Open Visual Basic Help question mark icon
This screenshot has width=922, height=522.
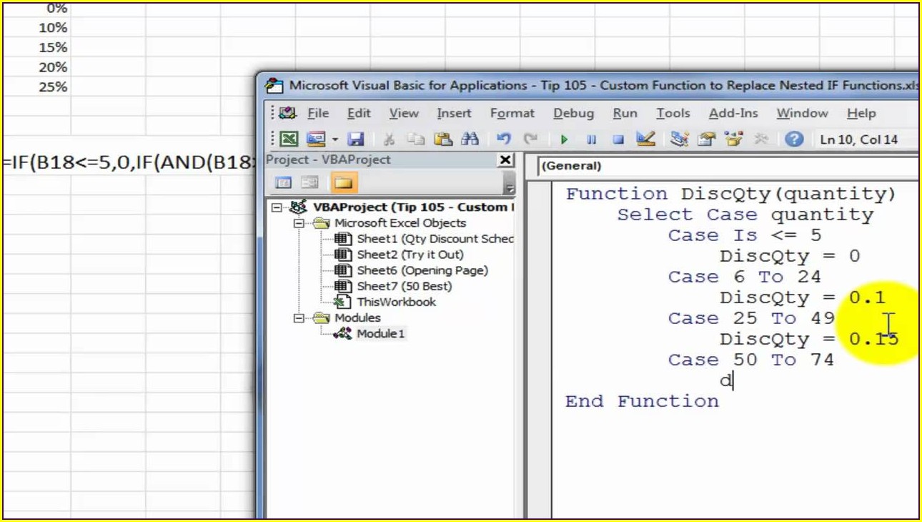click(x=794, y=139)
